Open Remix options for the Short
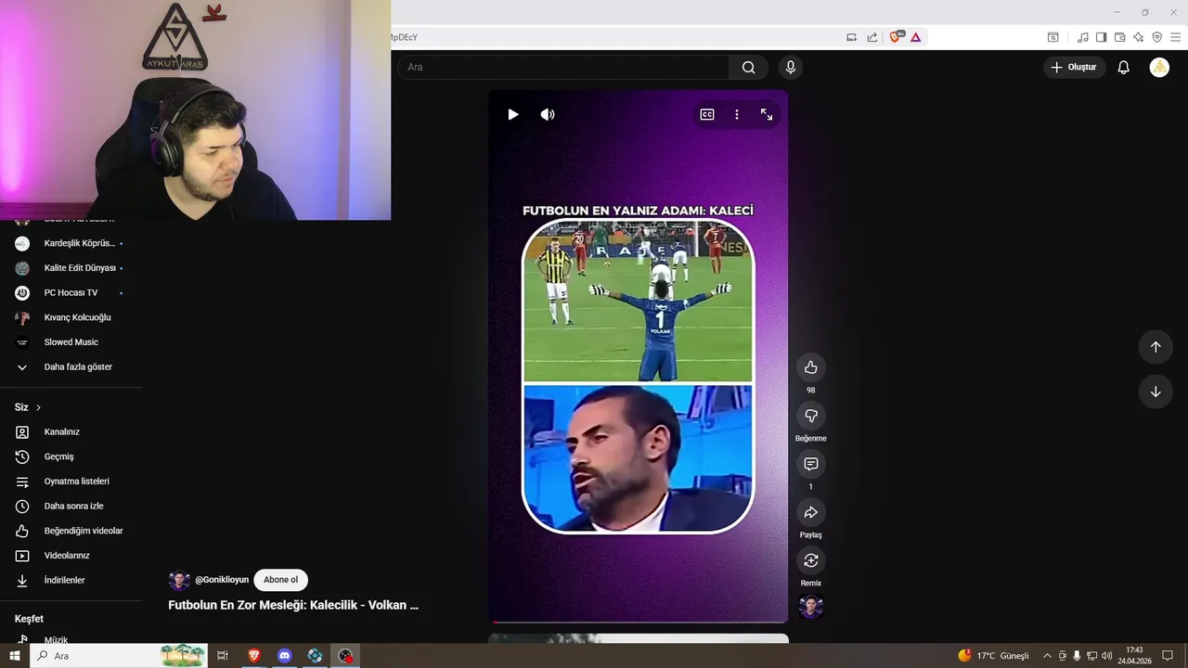Viewport: 1188px width, 668px height. (x=810, y=560)
